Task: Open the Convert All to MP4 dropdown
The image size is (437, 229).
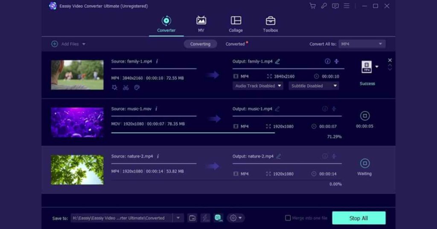Action: tap(362, 44)
